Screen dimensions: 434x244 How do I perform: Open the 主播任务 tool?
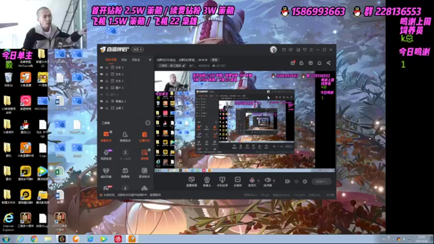(144, 137)
